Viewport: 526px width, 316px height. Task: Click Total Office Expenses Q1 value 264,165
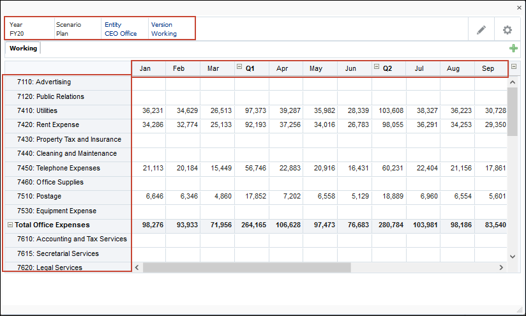pos(252,225)
